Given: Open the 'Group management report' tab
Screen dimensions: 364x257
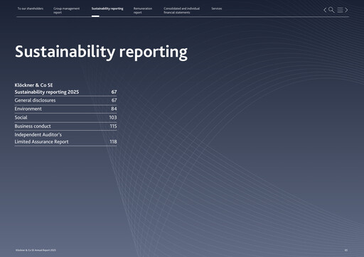Looking at the screenshot, I should (x=66, y=11).
